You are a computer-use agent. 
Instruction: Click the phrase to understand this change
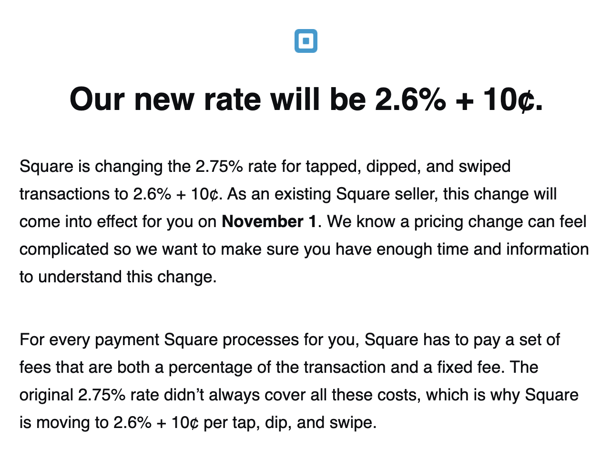coord(118,277)
